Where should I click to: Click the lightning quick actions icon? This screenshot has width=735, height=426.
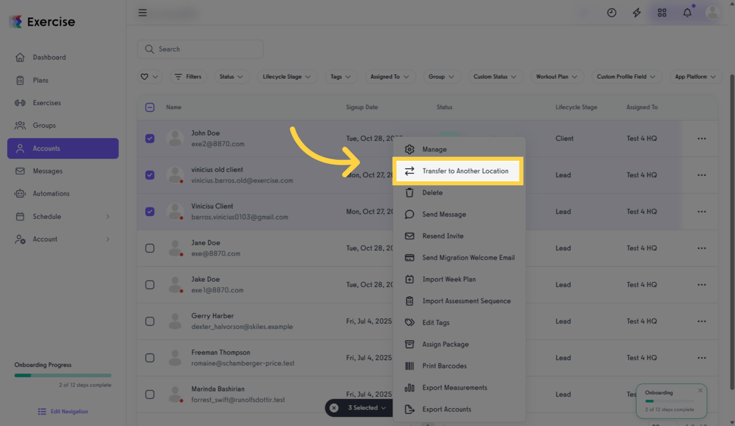point(636,12)
